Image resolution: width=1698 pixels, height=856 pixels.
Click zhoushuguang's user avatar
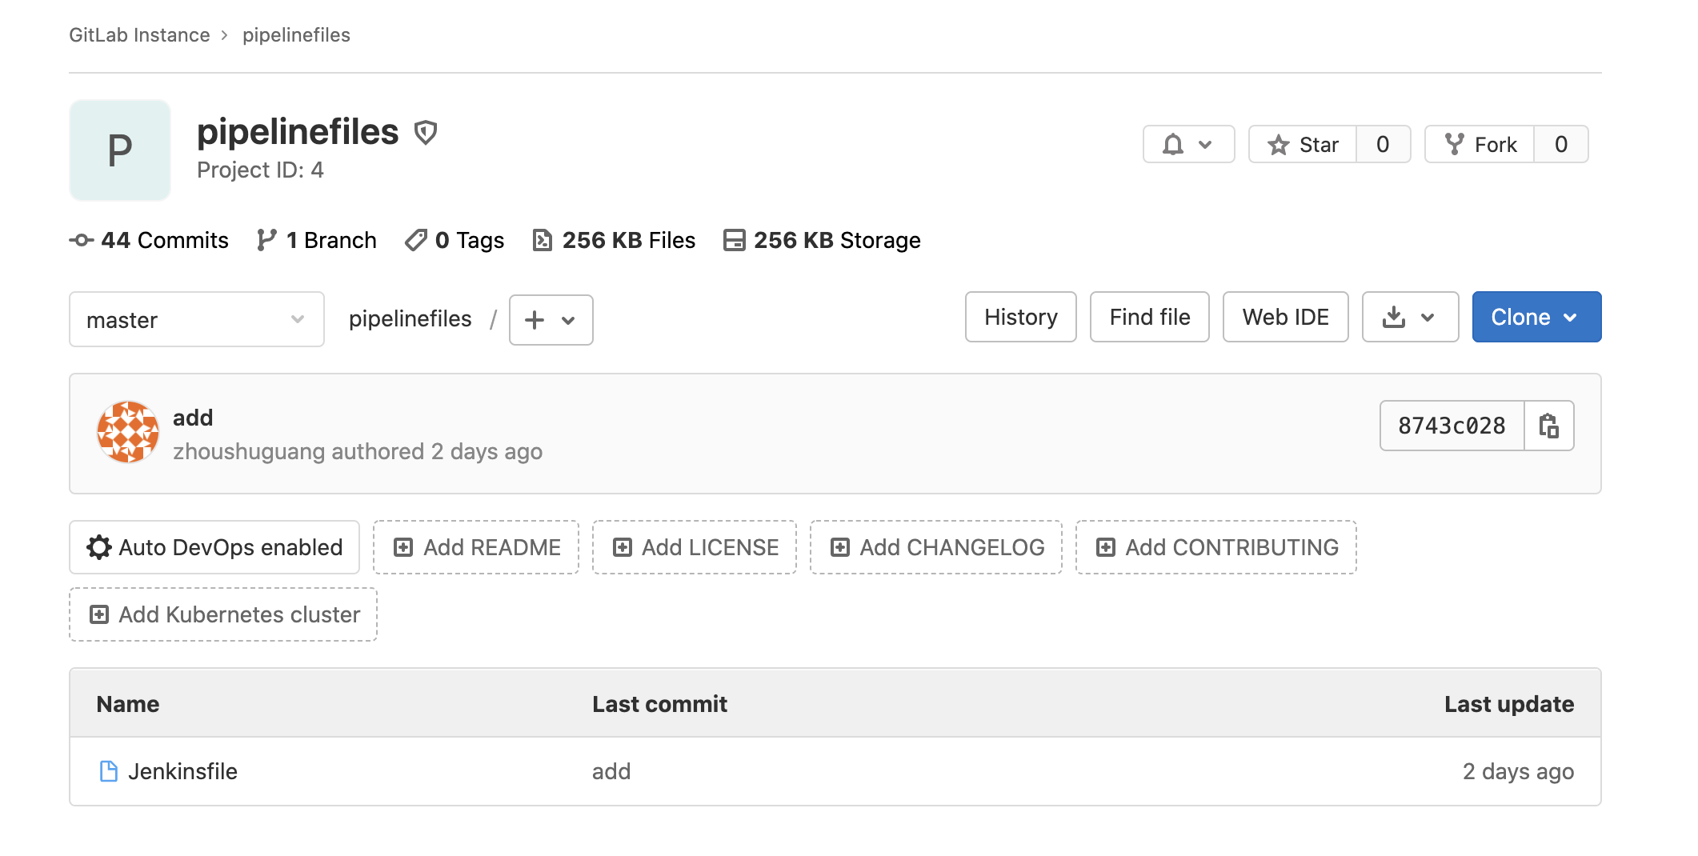pyautogui.click(x=128, y=432)
